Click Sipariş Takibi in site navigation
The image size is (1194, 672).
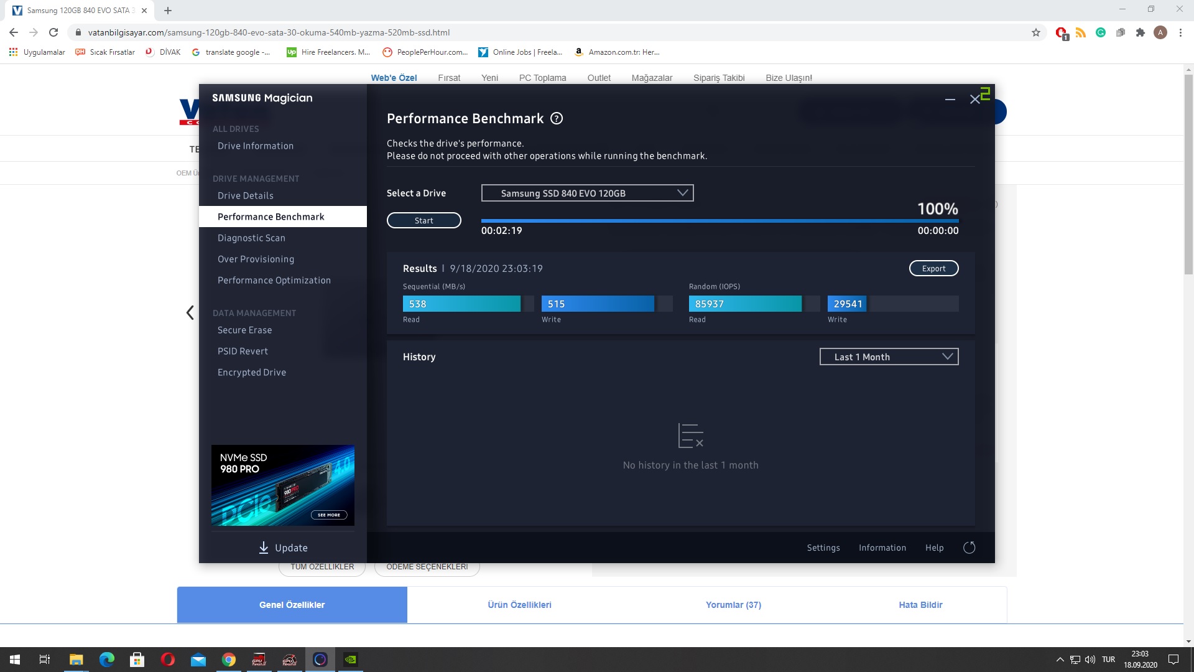point(719,78)
